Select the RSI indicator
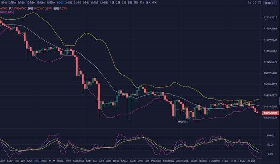Image resolution: width=280 pixels, height=164 pixels. (17, 161)
